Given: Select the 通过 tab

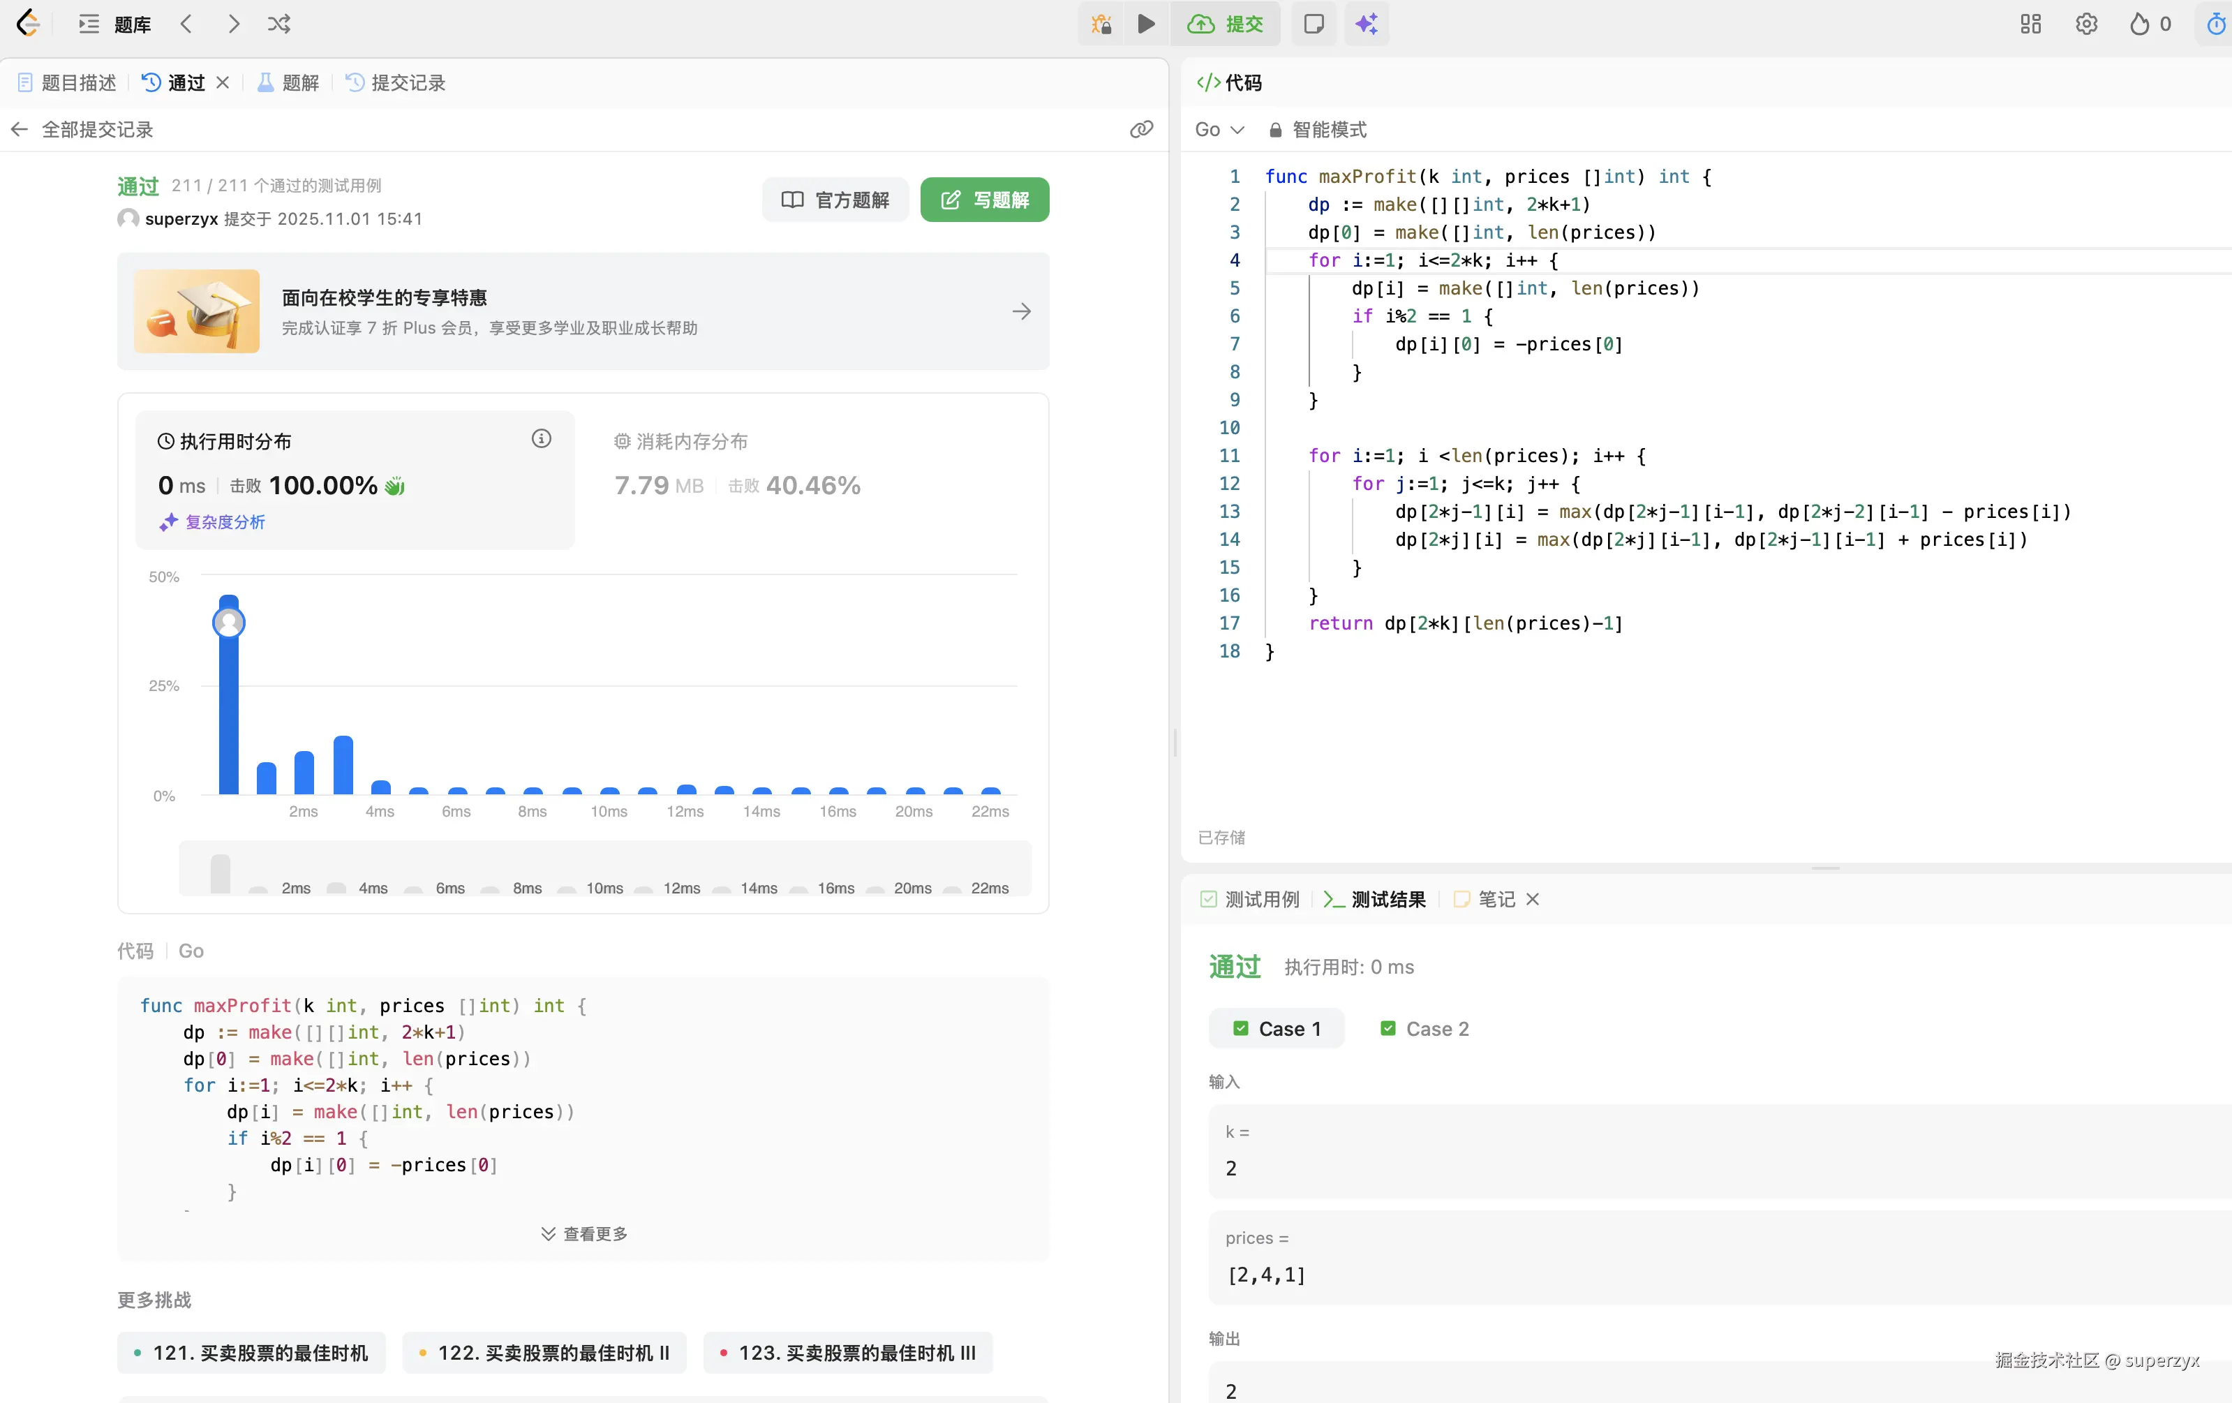Looking at the screenshot, I should coord(174,82).
